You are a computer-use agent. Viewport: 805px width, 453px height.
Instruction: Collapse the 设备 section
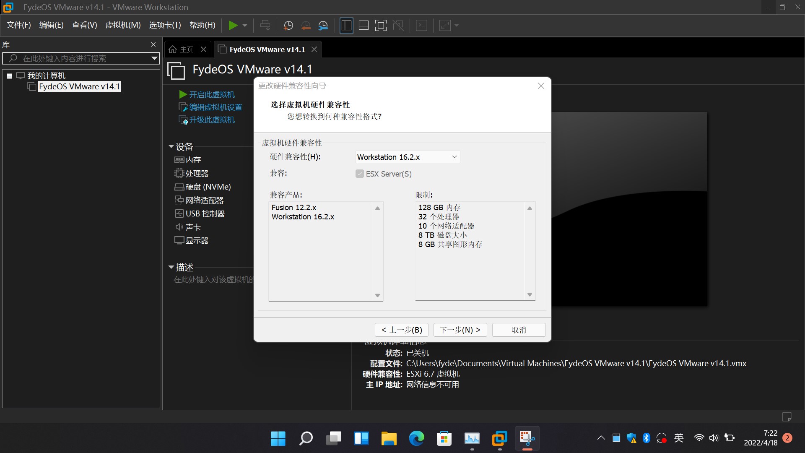click(x=171, y=146)
